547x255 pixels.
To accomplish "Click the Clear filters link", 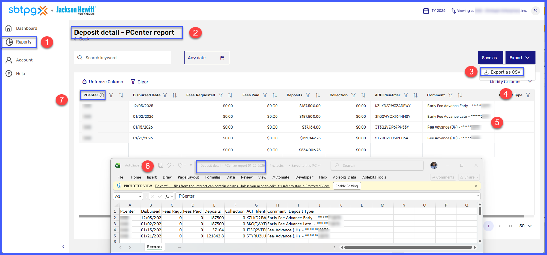I will (139, 82).
